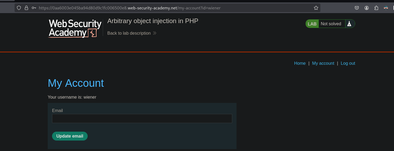Follow Back to lab description link

point(129,33)
